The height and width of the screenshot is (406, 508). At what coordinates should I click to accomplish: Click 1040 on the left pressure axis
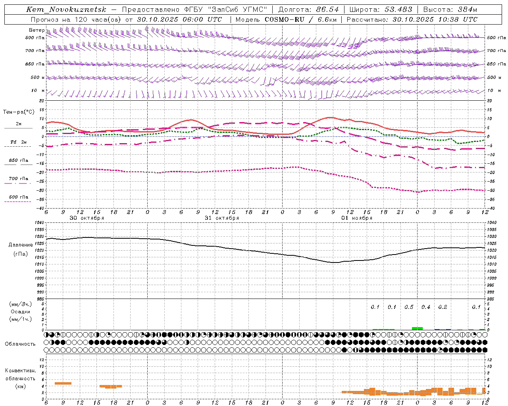click(x=40, y=223)
